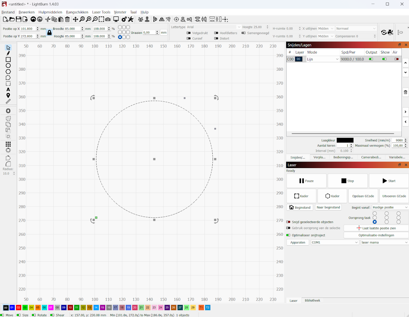
Task: Expand the 'Begint vanaf' dropdown
Action: [390, 207]
